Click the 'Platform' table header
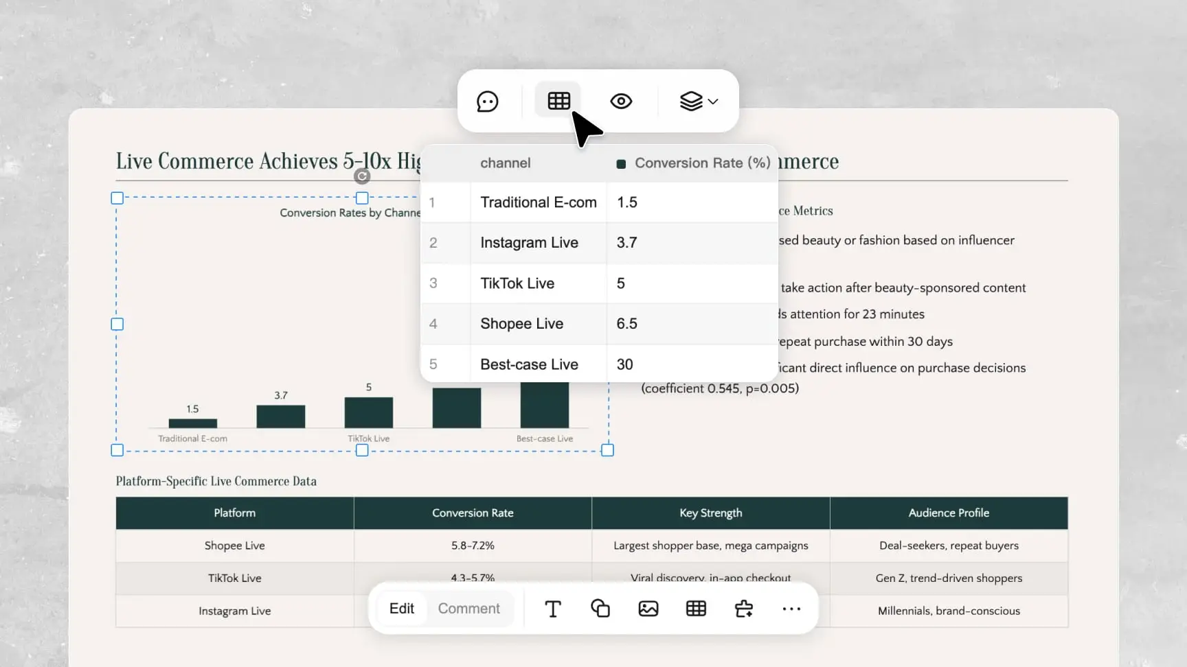Viewport: 1187px width, 667px height. [235, 513]
